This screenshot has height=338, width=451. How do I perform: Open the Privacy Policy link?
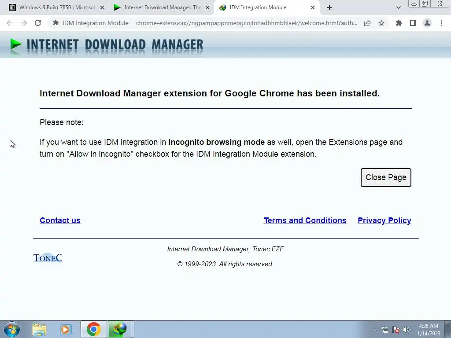pyautogui.click(x=384, y=220)
